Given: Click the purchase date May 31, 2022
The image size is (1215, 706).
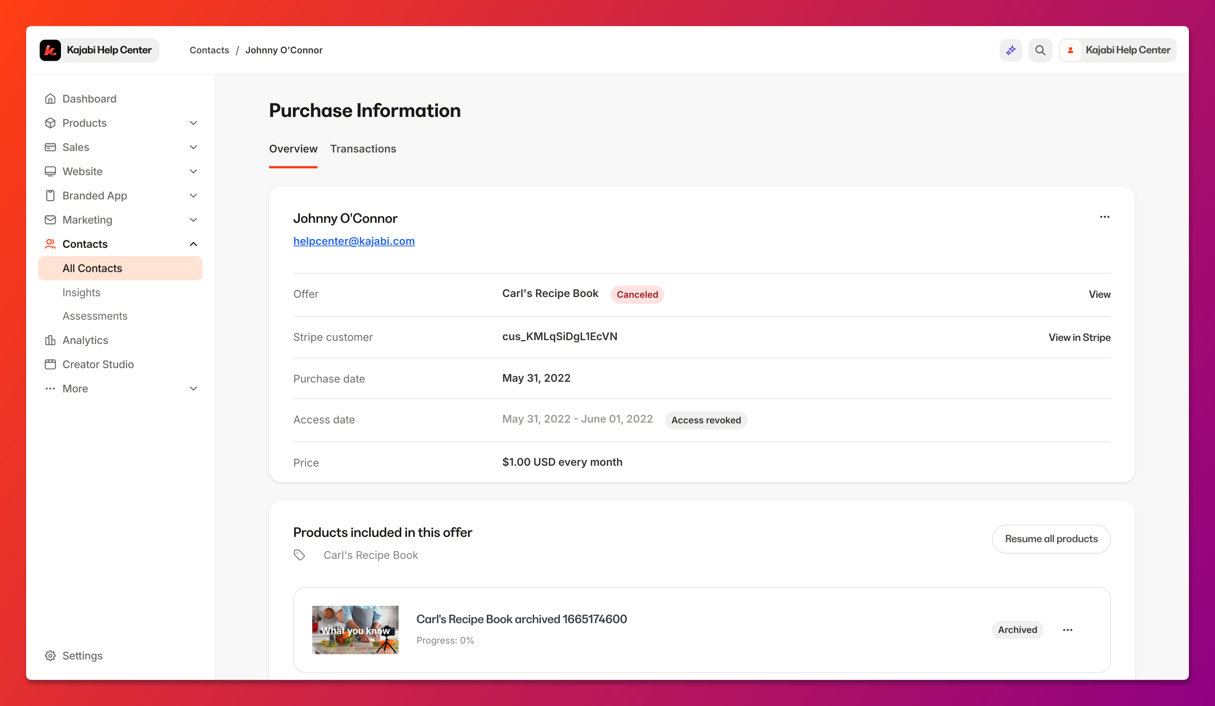Looking at the screenshot, I should pos(536,378).
